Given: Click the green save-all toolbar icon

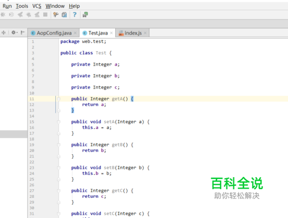Looking at the screenshot, I should pos(85,14).
